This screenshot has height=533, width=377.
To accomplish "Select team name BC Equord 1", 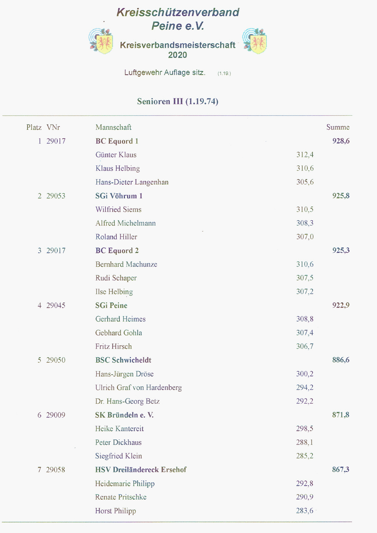I will (117, 141).
